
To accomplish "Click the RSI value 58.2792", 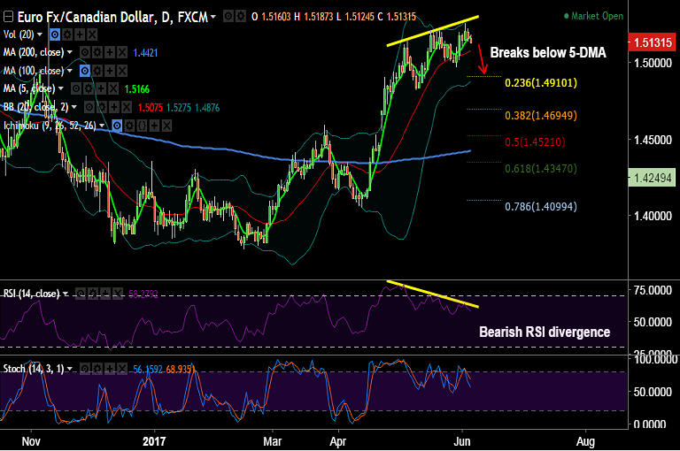I will (x=143, y=294).
